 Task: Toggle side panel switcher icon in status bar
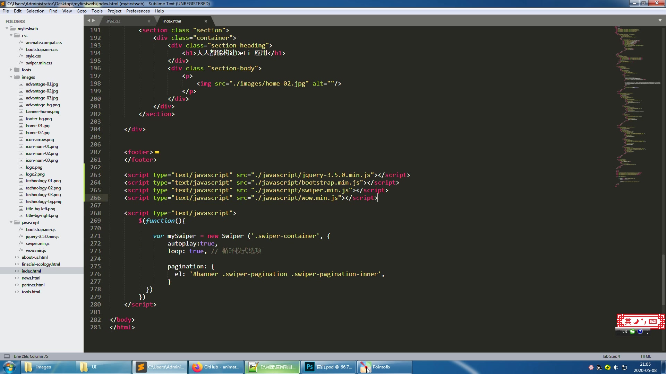pyautogui.click(x=7, y=356)
